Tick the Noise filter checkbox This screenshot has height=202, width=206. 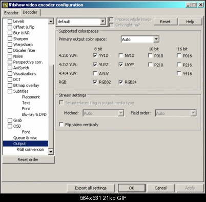click(10, 56)
